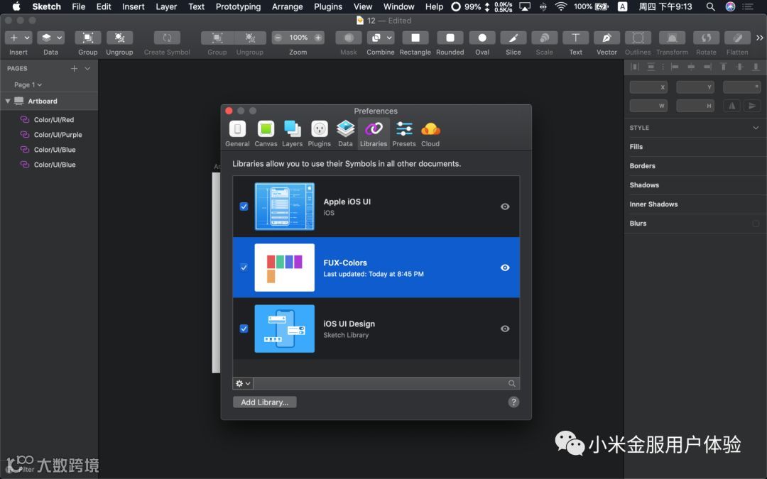Screen dimensions: 767x479
Task: Select the Text tool
Action: (x=575, y=38)
